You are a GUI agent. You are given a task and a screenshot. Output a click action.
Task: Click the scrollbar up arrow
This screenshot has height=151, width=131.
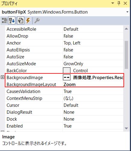point(126,29)
